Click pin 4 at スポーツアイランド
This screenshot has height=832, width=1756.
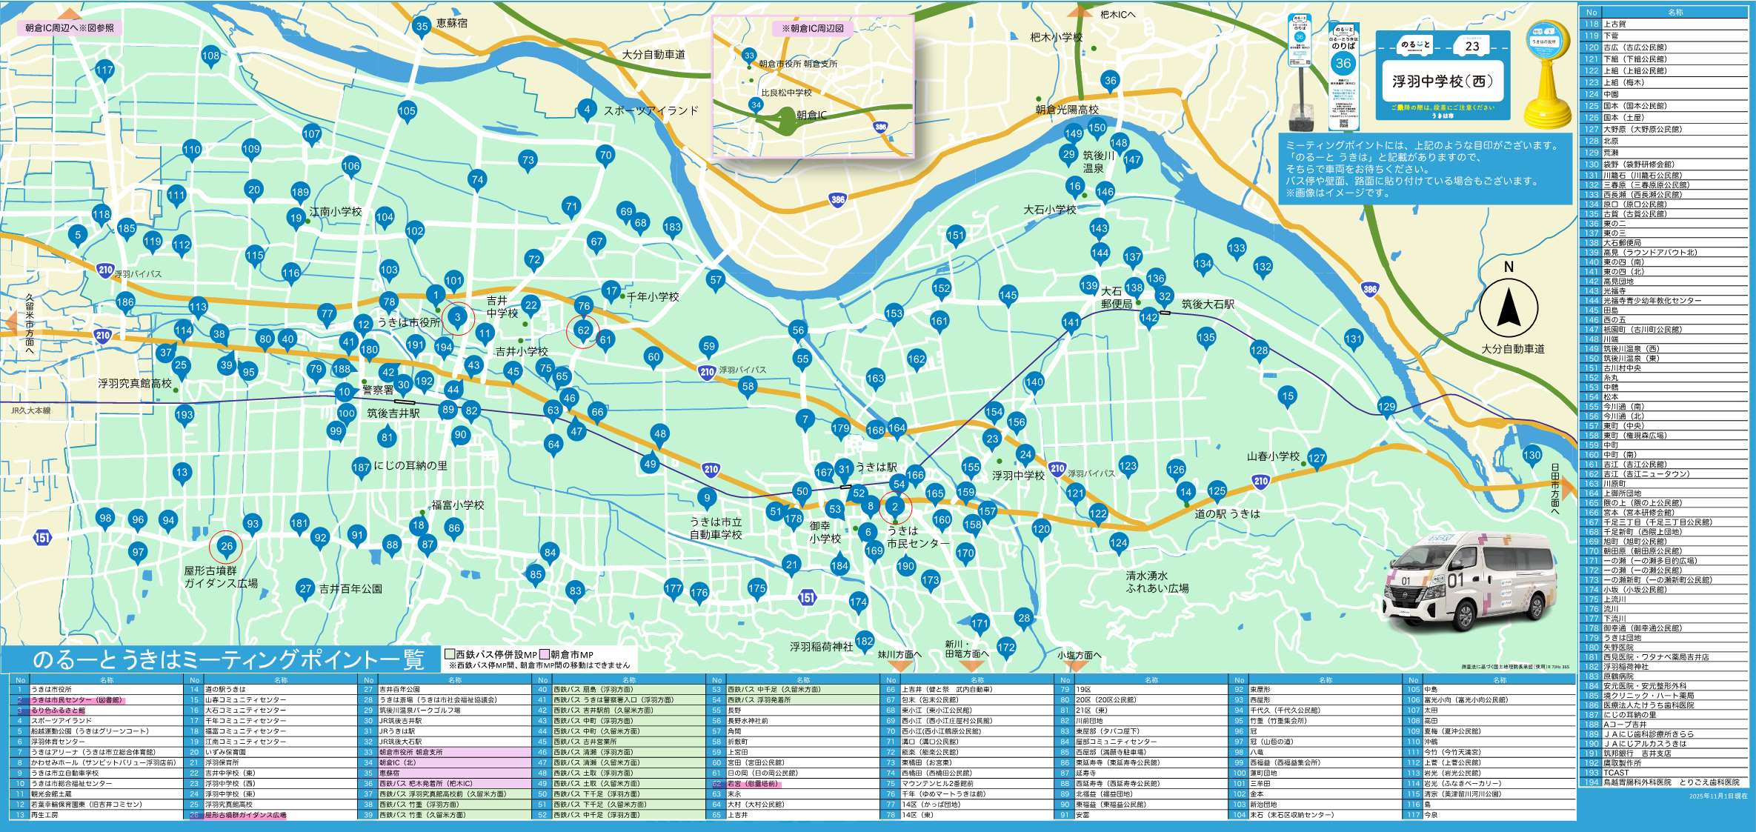[587, 110]
